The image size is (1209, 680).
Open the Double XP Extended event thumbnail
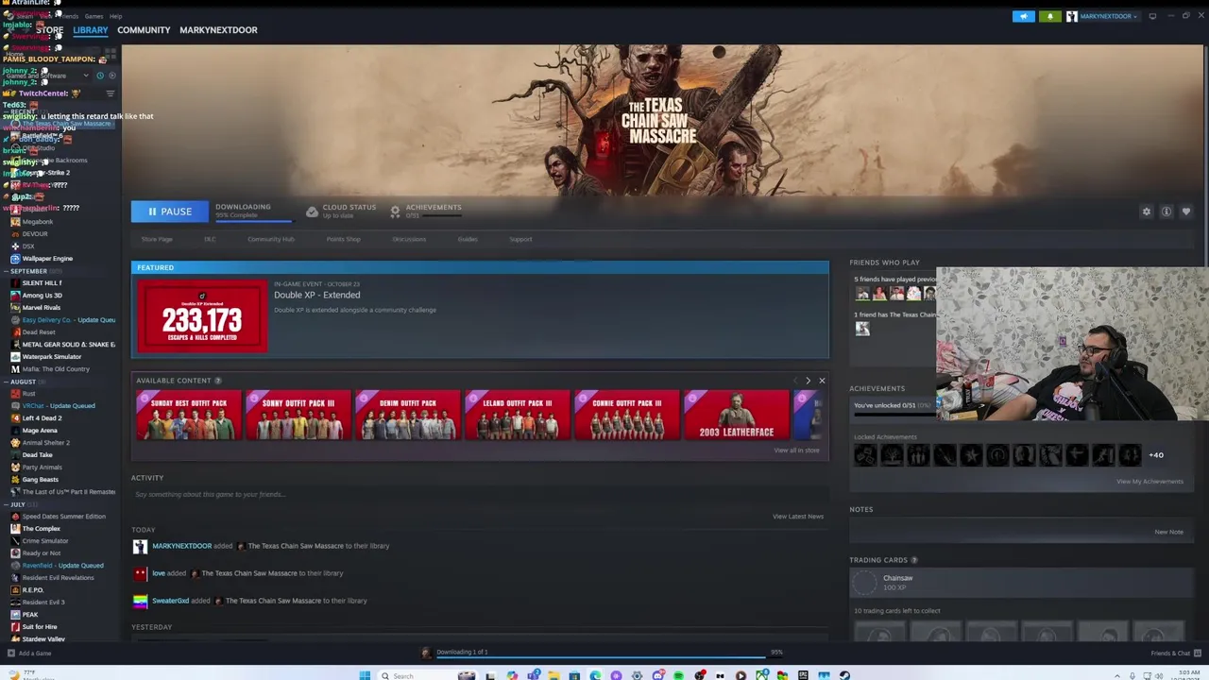click(x=202, y=316)
